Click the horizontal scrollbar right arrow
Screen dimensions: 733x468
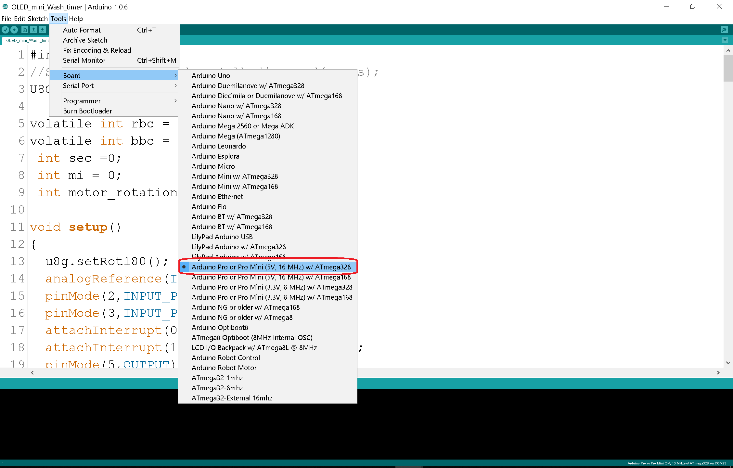(718, 373)
